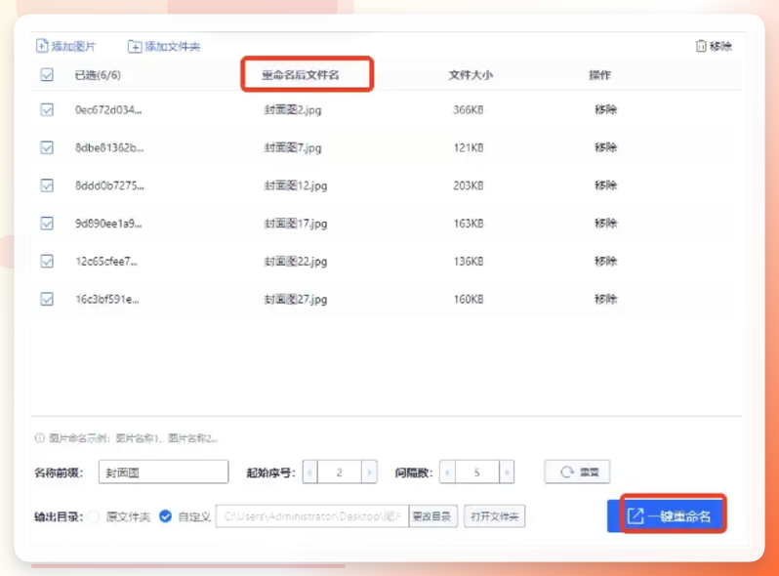Image resolution: width=779 pixels, height=576 pixels.
Task: Click the 163KB file size value
Action: (x=469, y=224)
